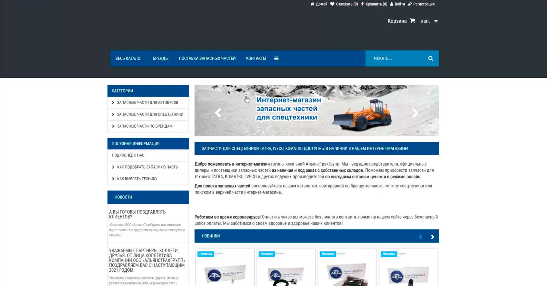Open news about 2021 New Year greetings

point(147,260)
